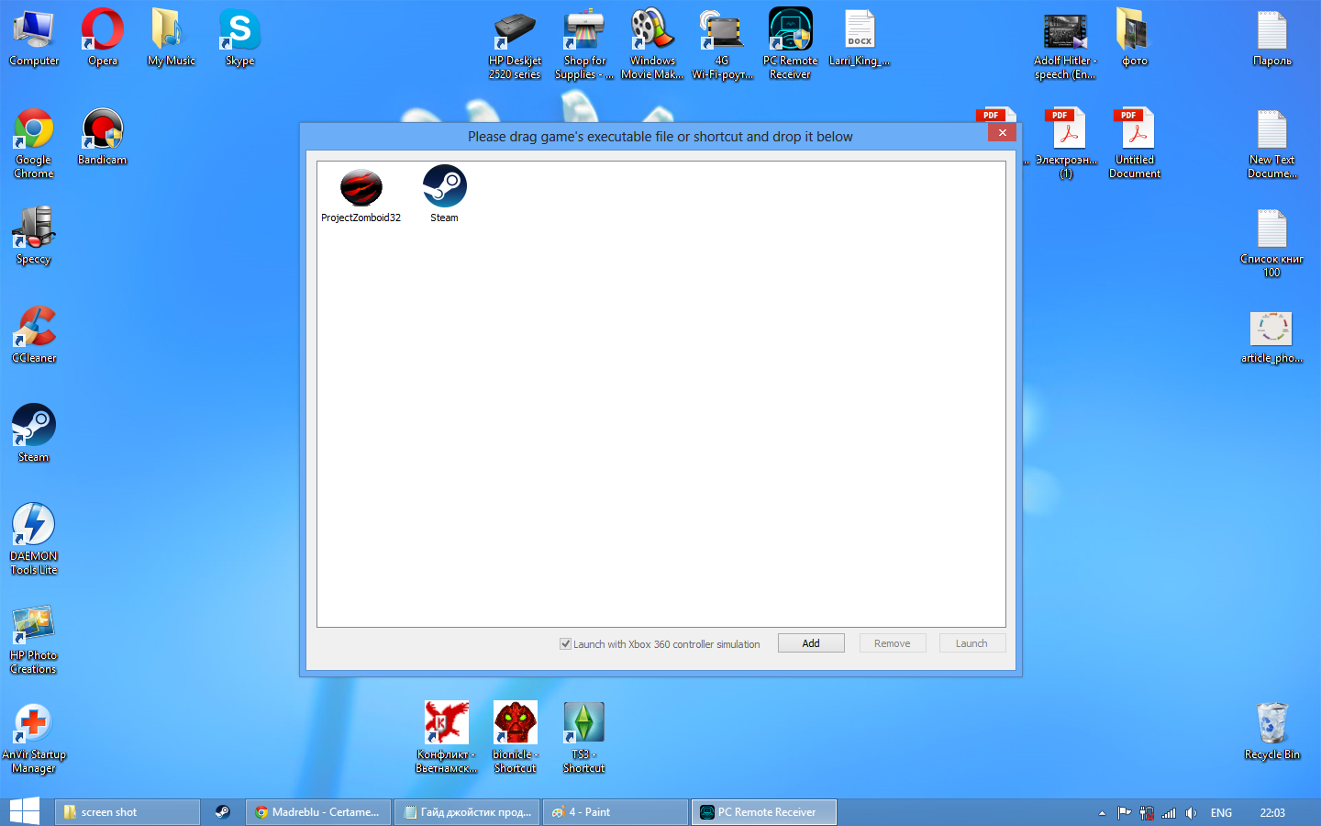
Task: Show hidden system tray icons
Action: pos(1102,813)
